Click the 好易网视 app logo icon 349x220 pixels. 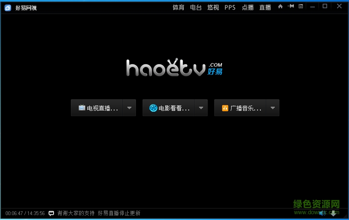click(x=8, y=7)
